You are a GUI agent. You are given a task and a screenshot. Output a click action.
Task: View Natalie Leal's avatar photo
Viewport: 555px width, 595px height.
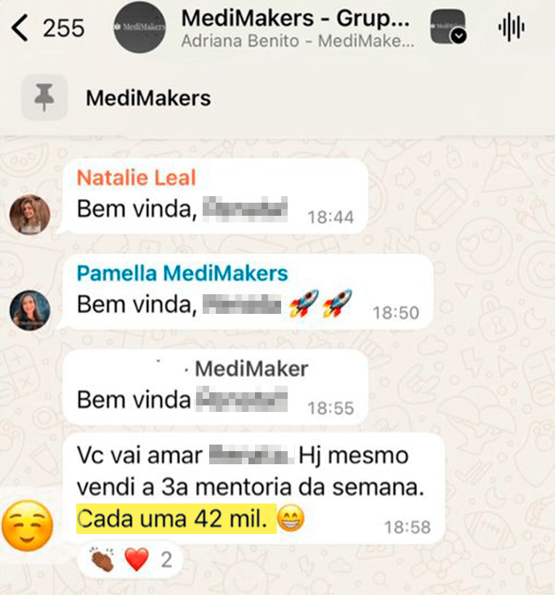point(30,214)
